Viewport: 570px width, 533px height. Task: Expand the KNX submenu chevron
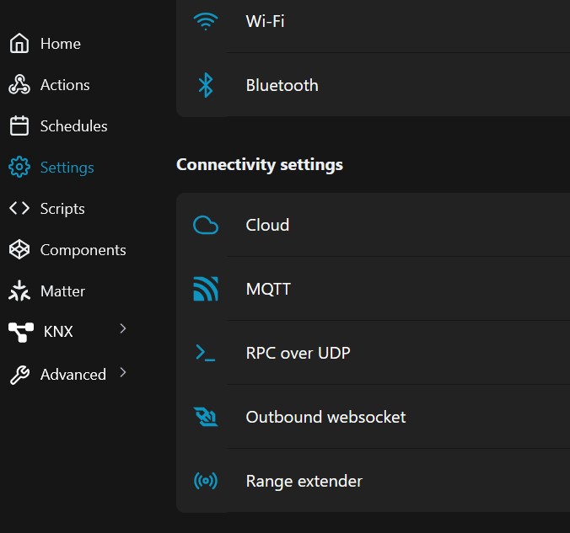tap(123, 328)
